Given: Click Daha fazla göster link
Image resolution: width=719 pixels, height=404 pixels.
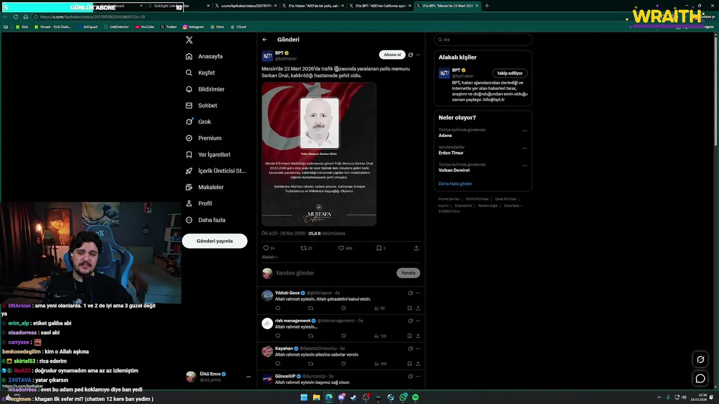Looking at the screenshot, I should [x=456, y=184].
